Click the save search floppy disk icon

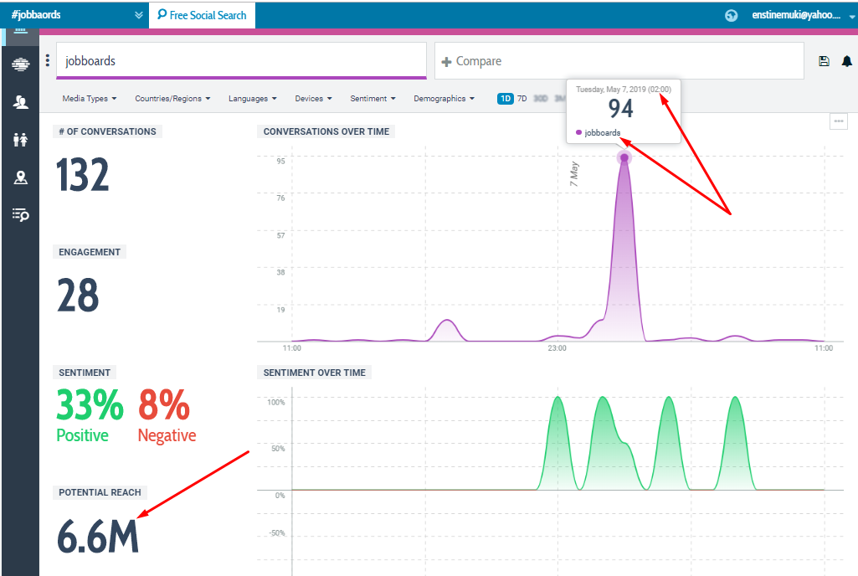(x=824, y=61)
